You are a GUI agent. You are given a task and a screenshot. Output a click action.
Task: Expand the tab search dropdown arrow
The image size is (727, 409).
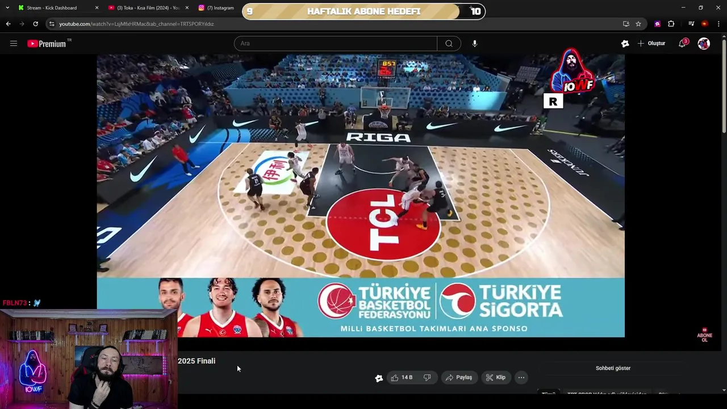click(x=7, y=8)
